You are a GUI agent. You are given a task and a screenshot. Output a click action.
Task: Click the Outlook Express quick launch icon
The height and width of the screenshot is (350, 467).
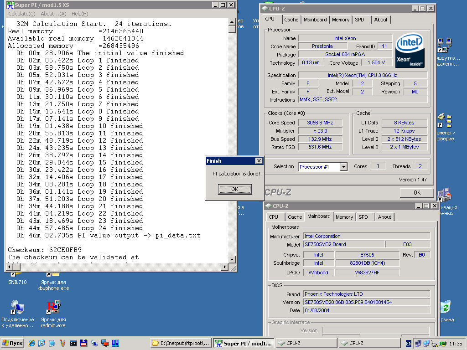(42, 343)
